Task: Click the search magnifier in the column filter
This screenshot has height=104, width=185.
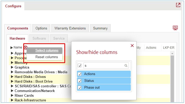Action: 126,66
